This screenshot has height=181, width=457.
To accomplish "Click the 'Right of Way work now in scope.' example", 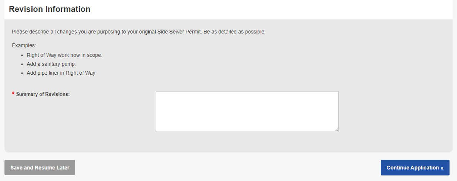I will [x=64, y=55].
